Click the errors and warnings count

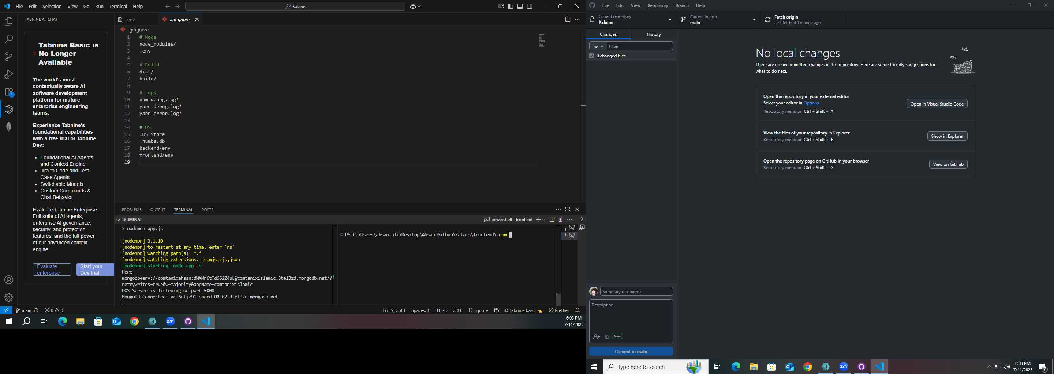(54, 310)
